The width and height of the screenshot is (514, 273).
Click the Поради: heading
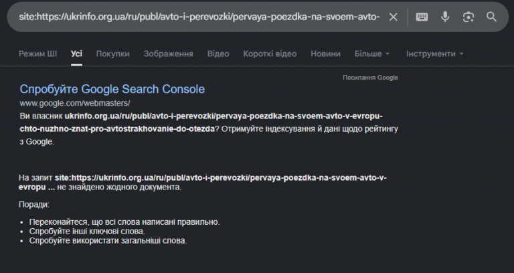coord(34,205)
